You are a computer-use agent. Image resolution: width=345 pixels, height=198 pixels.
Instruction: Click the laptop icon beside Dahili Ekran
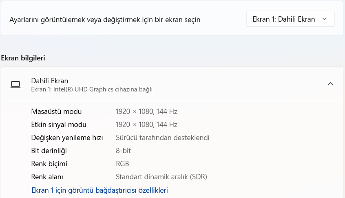tap(15, 85)
